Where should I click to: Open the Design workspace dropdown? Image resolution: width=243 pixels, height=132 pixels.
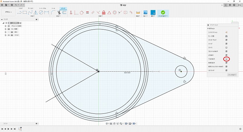(x=8, y=12)
